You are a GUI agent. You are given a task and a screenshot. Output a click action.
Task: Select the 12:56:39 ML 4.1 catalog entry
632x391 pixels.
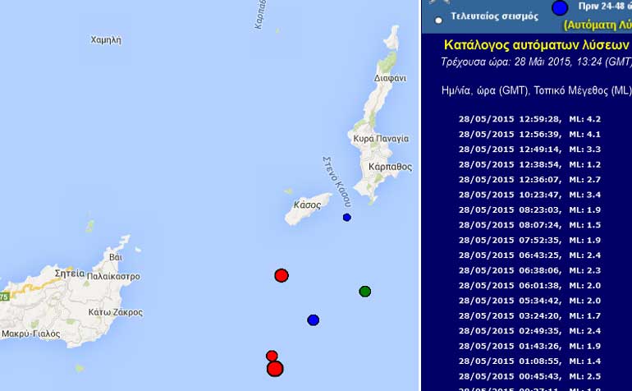coord(530,134)
